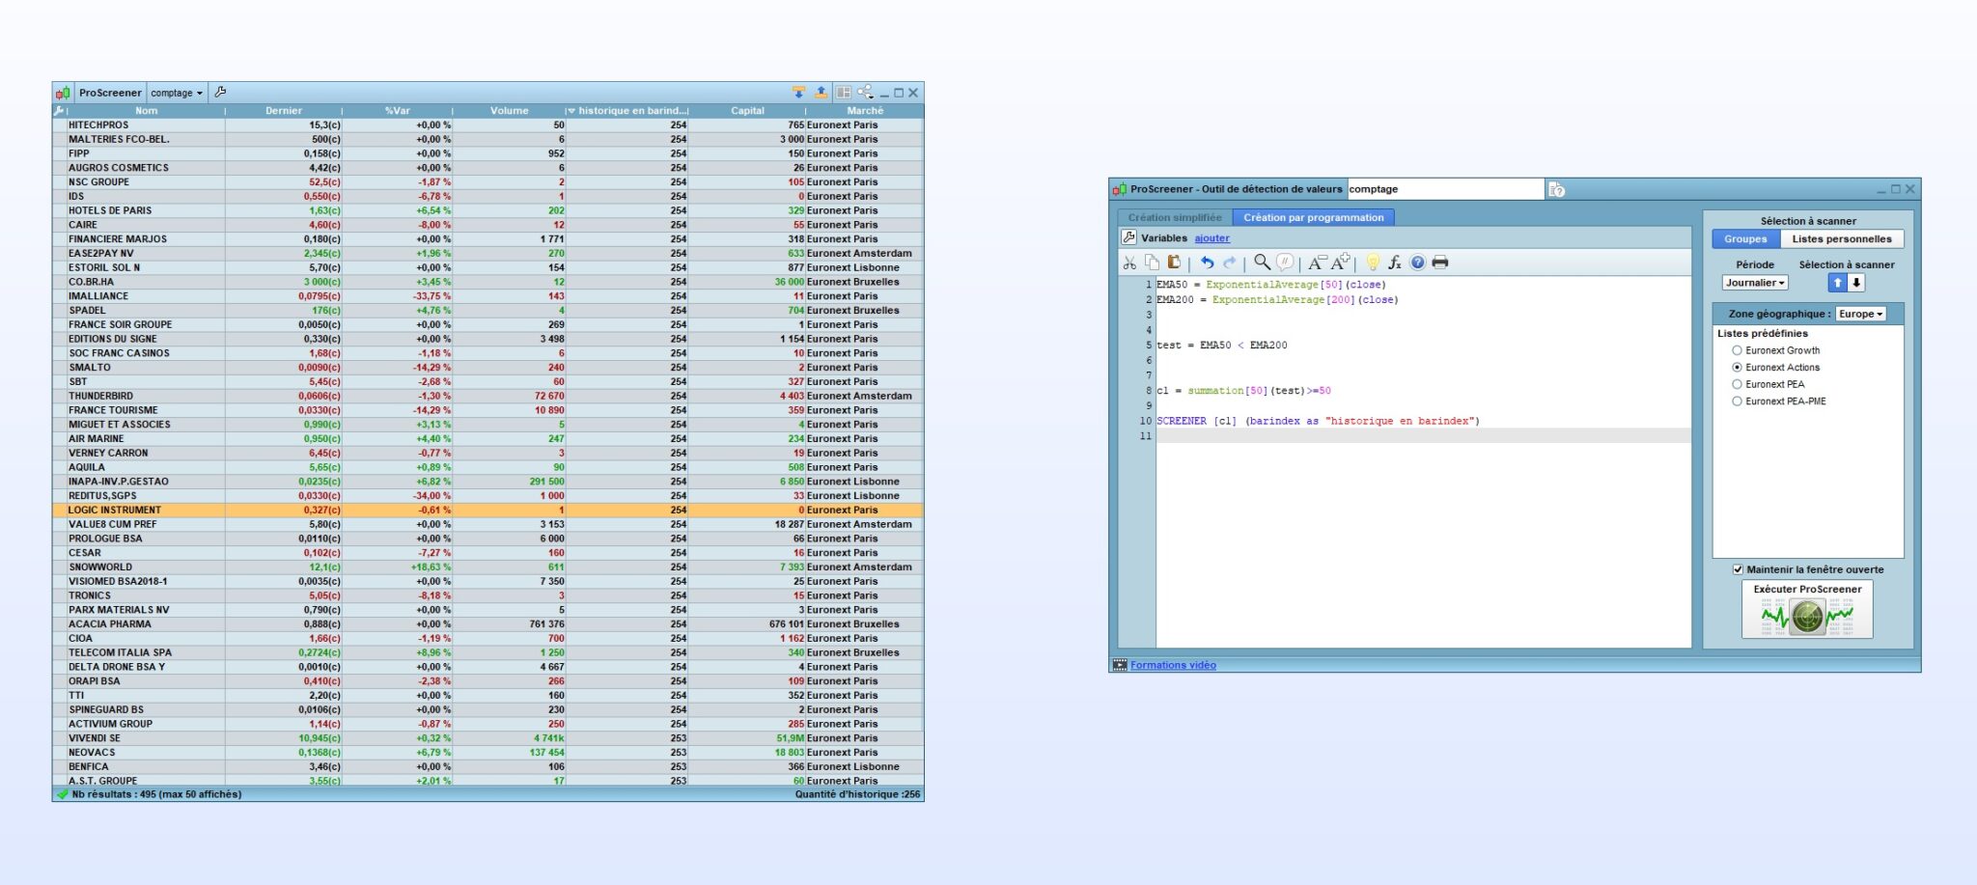Select the Euronext PEA-PME radio option
This screenshot has height=885, width=1977.
coord(1737,401)
